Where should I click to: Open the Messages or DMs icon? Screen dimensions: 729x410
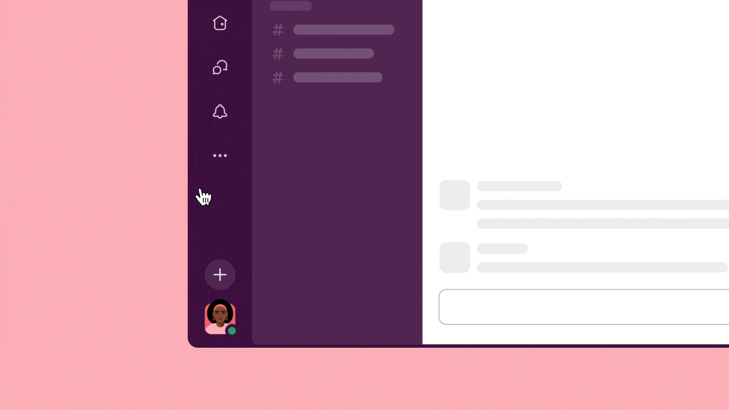click(x=220, y=67)
